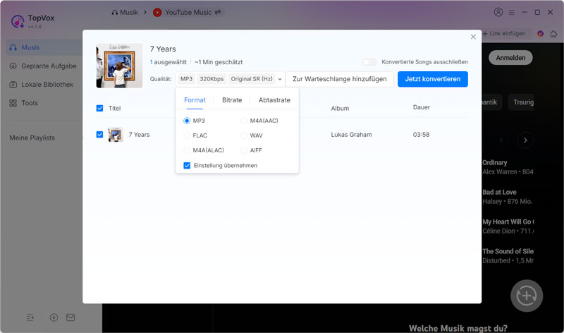The height and width of the screenshot is (333, 564).
Task: Click the large 7 Years album cover
Action: pos(119,66)
